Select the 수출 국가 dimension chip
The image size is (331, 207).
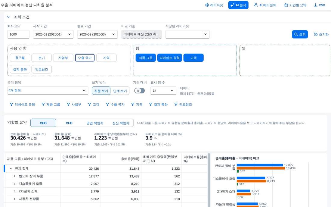point(85,58)
